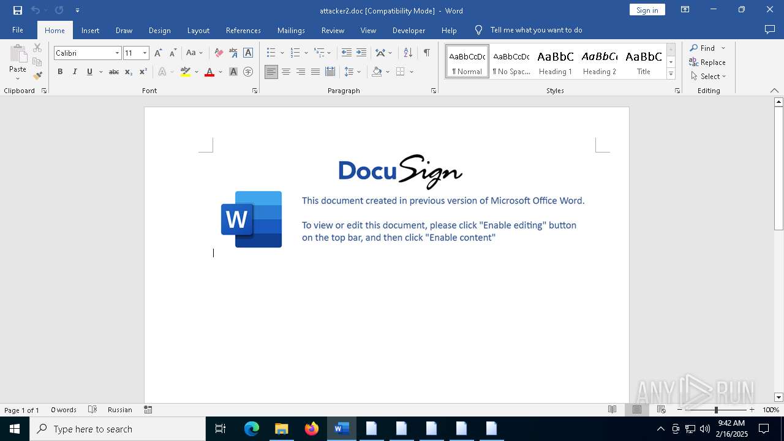The width and height of the screenshot is (784, 441).
Task: Center align the paragraph
Action: tap(286, 72)
